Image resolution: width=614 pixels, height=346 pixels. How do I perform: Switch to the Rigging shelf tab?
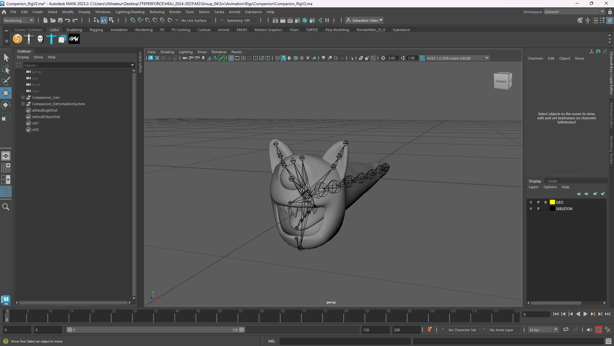[x=96, y=30]
